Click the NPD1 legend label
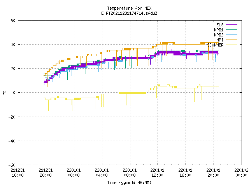Viewport: 249px width, 186px height. coord(219,30)
